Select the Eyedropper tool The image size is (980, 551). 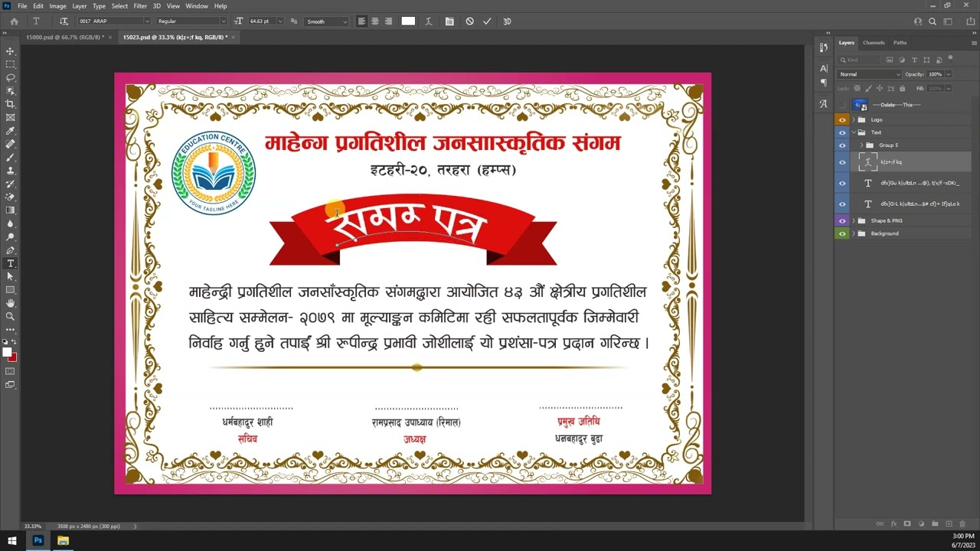point(10,131)
